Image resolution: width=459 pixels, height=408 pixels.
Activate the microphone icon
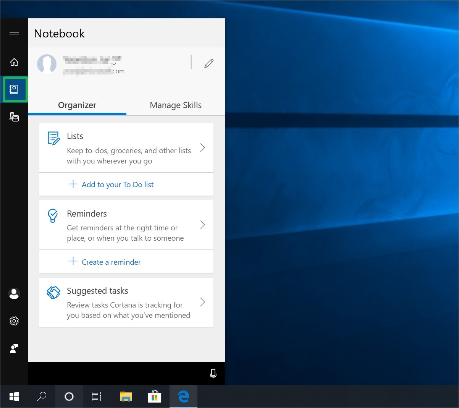tap(213, 374)
